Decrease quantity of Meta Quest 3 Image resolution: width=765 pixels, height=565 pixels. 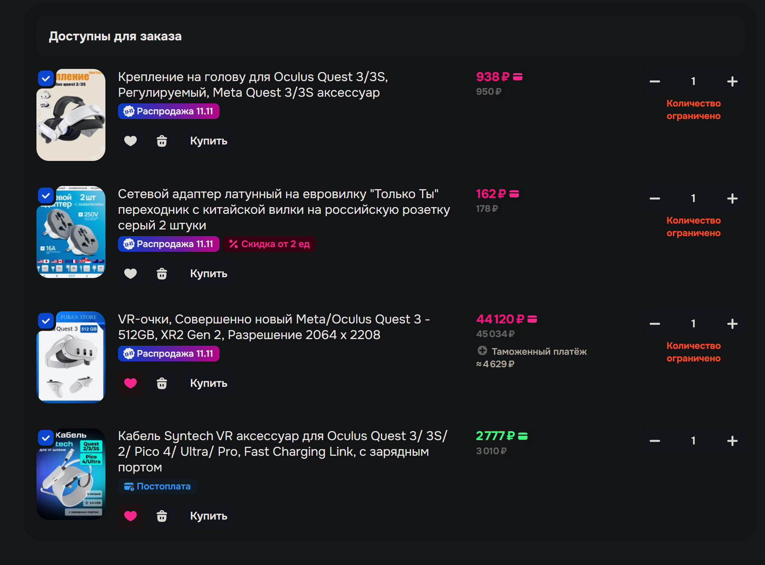[x=654, y=324]
